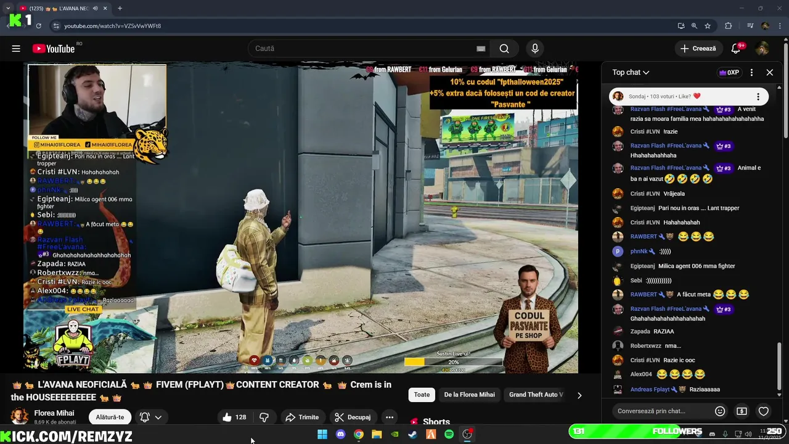Click Robertxwzz chat message
789x444 pixels.
[x=673, y=346]
